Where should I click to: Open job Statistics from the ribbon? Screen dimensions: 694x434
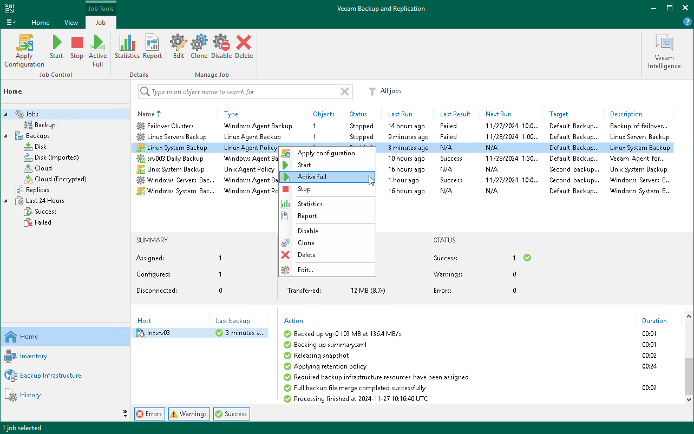click(x=127, y=47)
